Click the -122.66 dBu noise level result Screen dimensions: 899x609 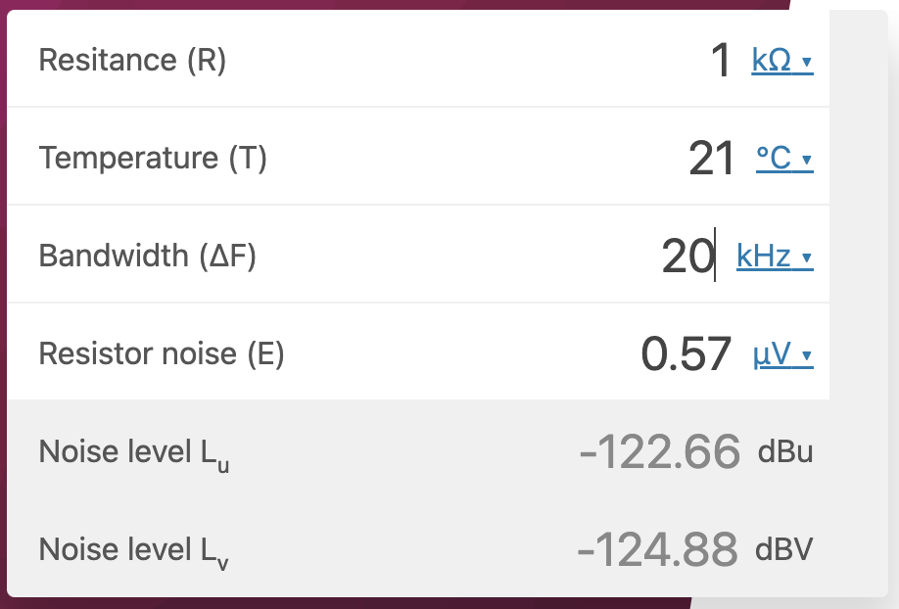(696, 452)
